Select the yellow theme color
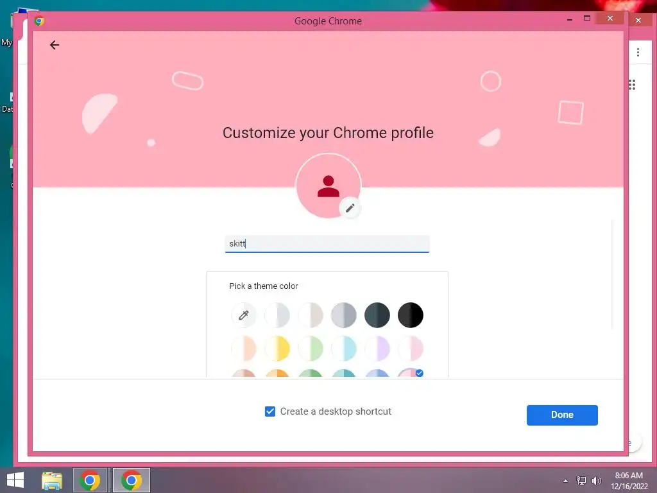Viewport: 657px width, 493px height. (277, 349)
